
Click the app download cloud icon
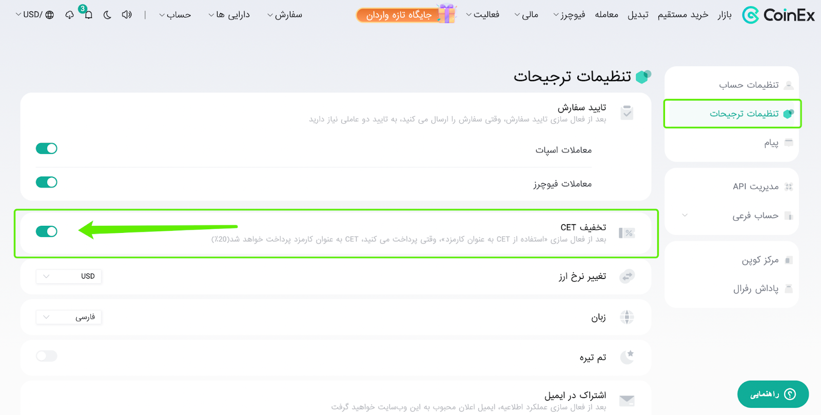pyautogui.click(x=70, y=15)
